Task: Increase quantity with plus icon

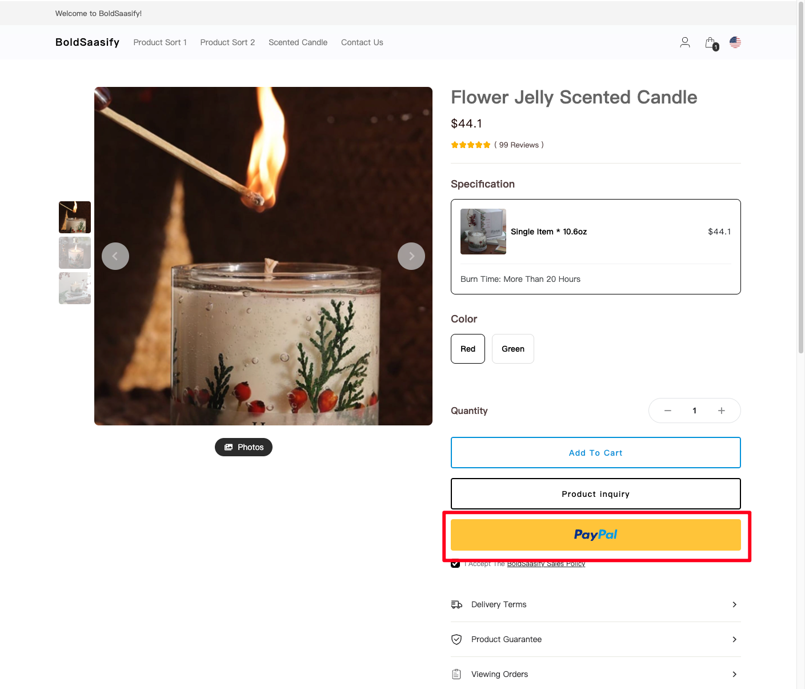Action: pyautogui.click(x=722, y=411)
